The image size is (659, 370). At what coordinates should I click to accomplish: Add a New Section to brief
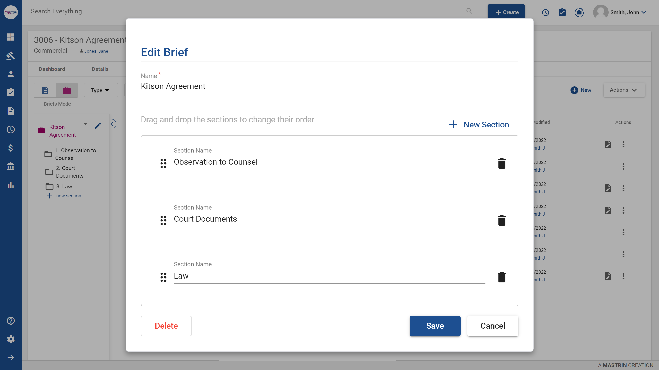(479, 125)
